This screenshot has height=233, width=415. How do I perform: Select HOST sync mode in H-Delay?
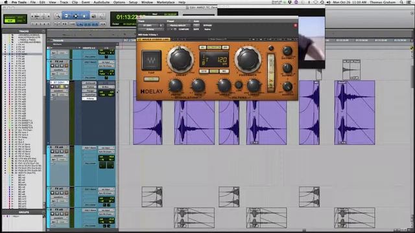(x=214, y=71)
